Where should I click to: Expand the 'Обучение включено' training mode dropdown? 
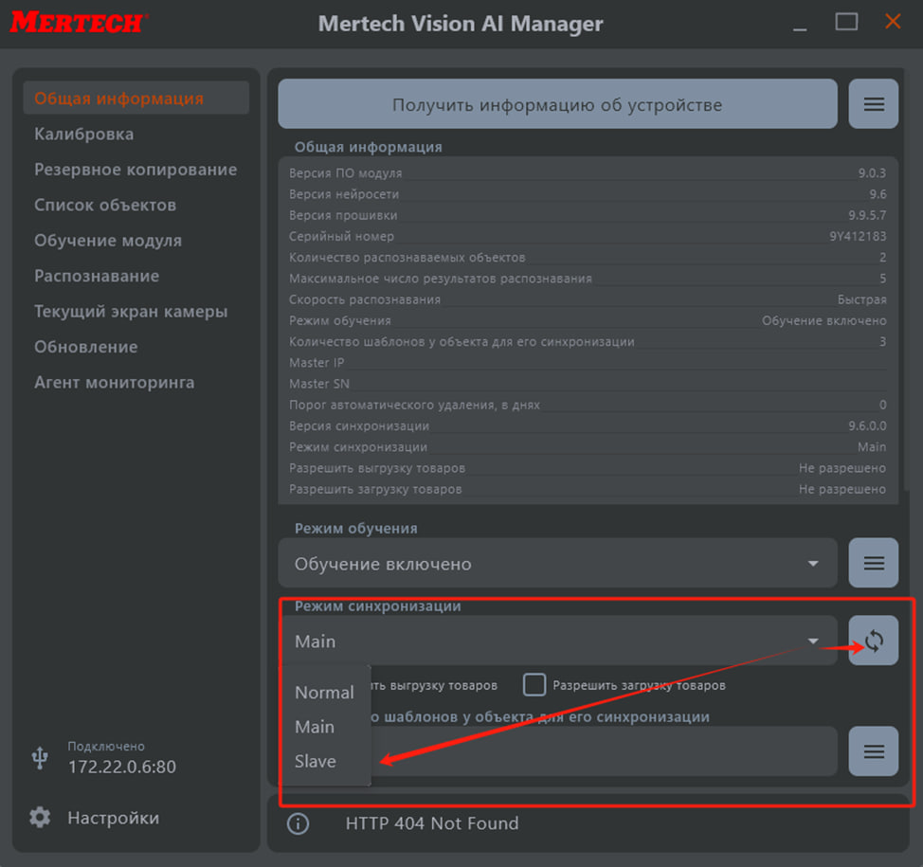tap(557, 564)
